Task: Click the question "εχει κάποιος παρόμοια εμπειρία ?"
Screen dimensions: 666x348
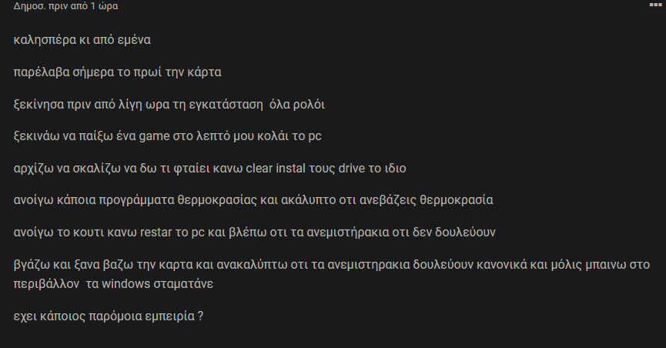Action: pos(109,316)
